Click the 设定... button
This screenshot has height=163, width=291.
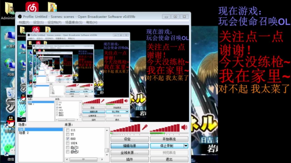[x=130, y=139]
